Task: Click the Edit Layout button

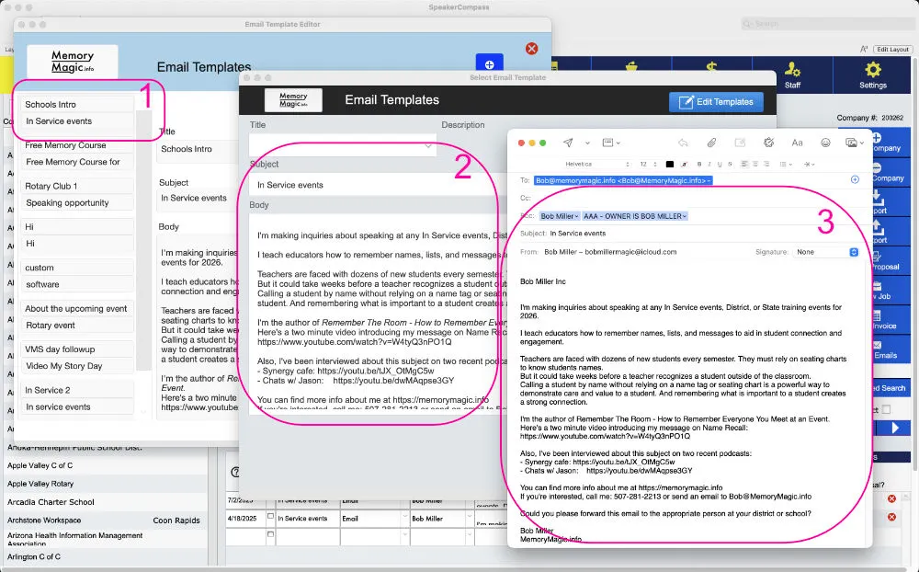Action: coord(891,49)
